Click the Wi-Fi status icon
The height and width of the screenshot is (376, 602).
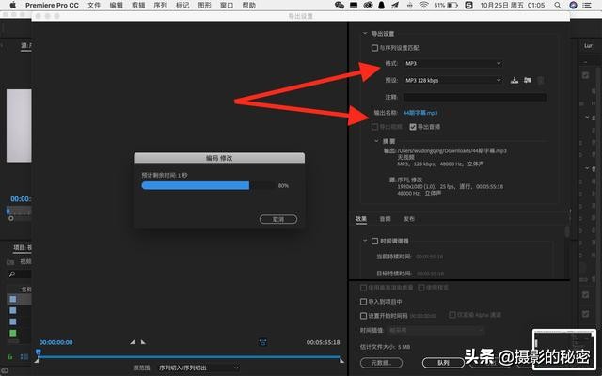pyautogui.click(x=424, y=5)
